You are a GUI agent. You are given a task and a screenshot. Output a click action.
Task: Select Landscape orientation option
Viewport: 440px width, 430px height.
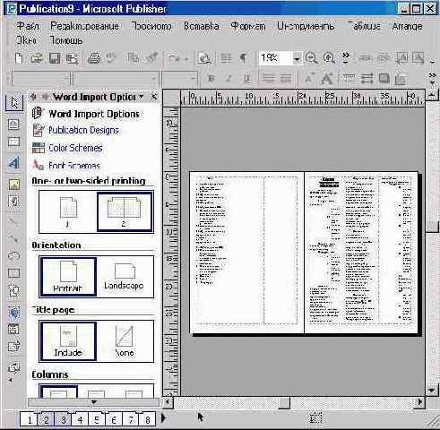tap(124, 276)
